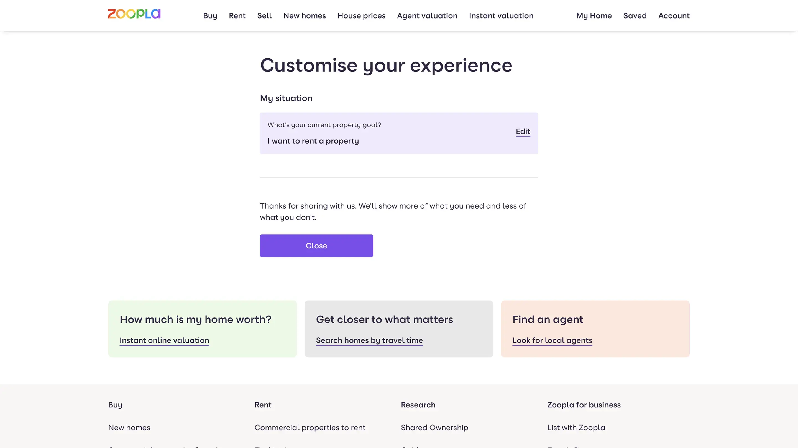Open My Home in the header

coord(594,16)
